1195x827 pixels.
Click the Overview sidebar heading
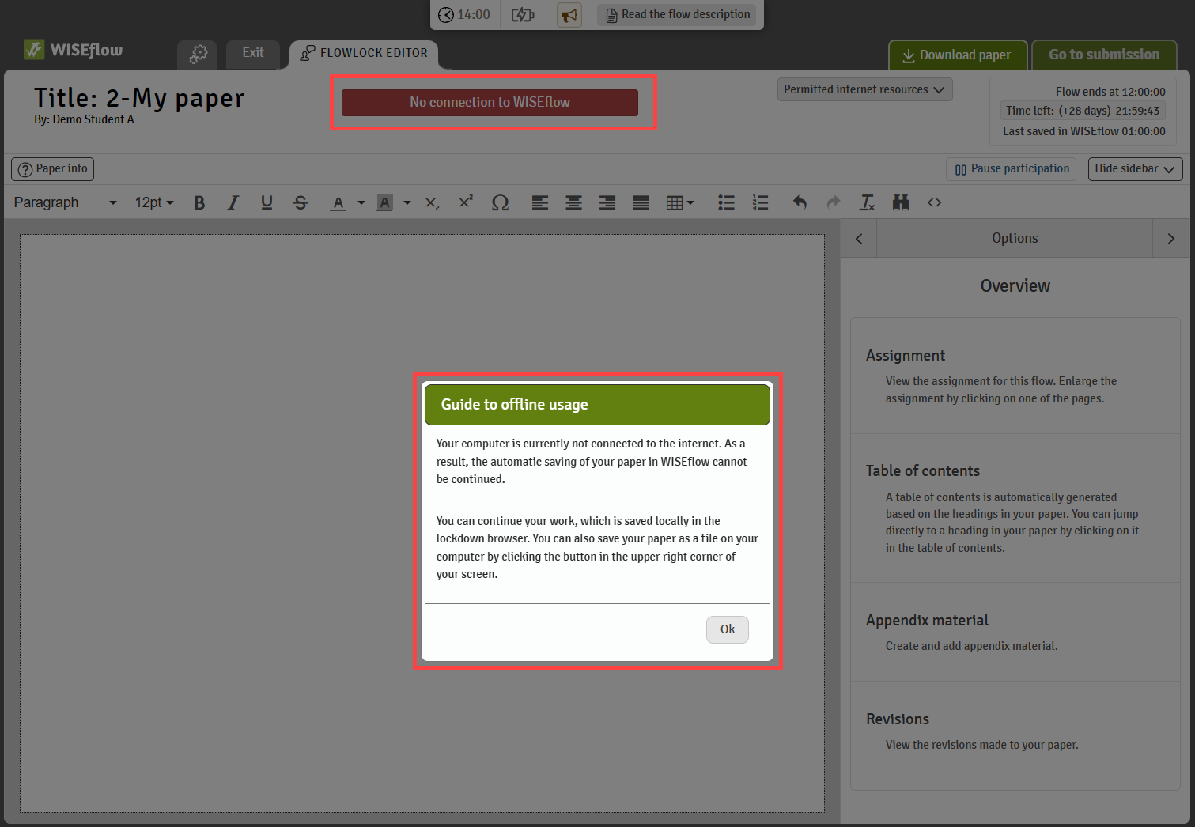pos(1015,286)
